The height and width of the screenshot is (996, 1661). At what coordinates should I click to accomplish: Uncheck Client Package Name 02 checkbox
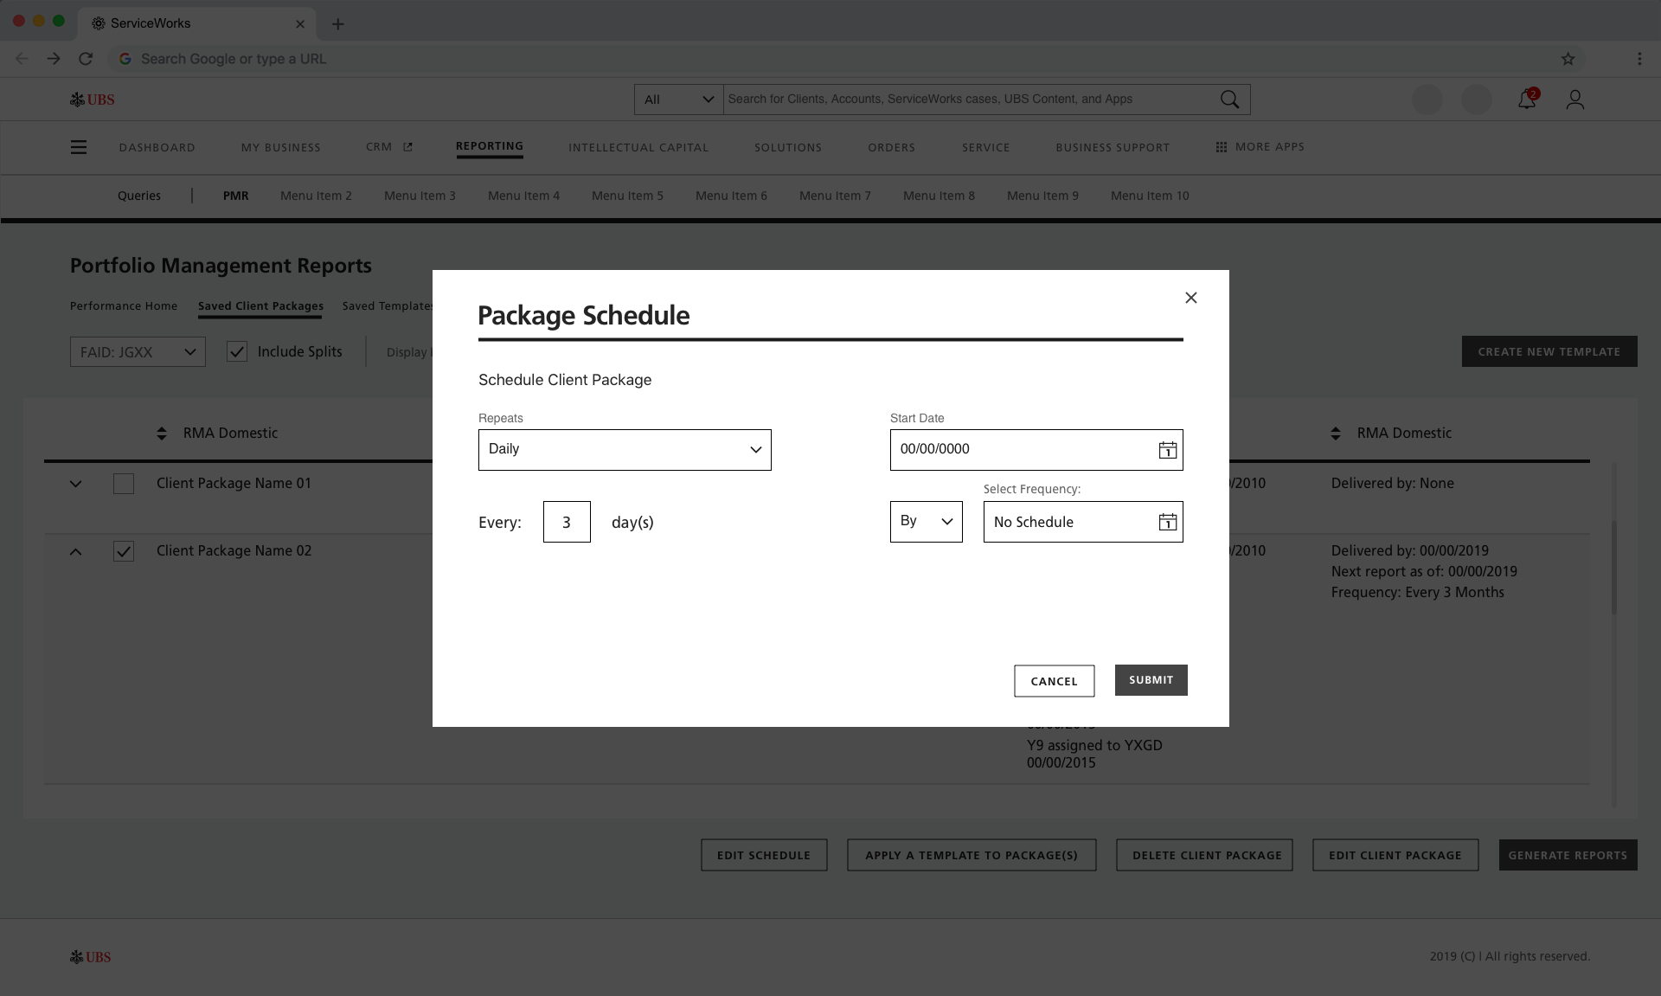tap(124, 551)
